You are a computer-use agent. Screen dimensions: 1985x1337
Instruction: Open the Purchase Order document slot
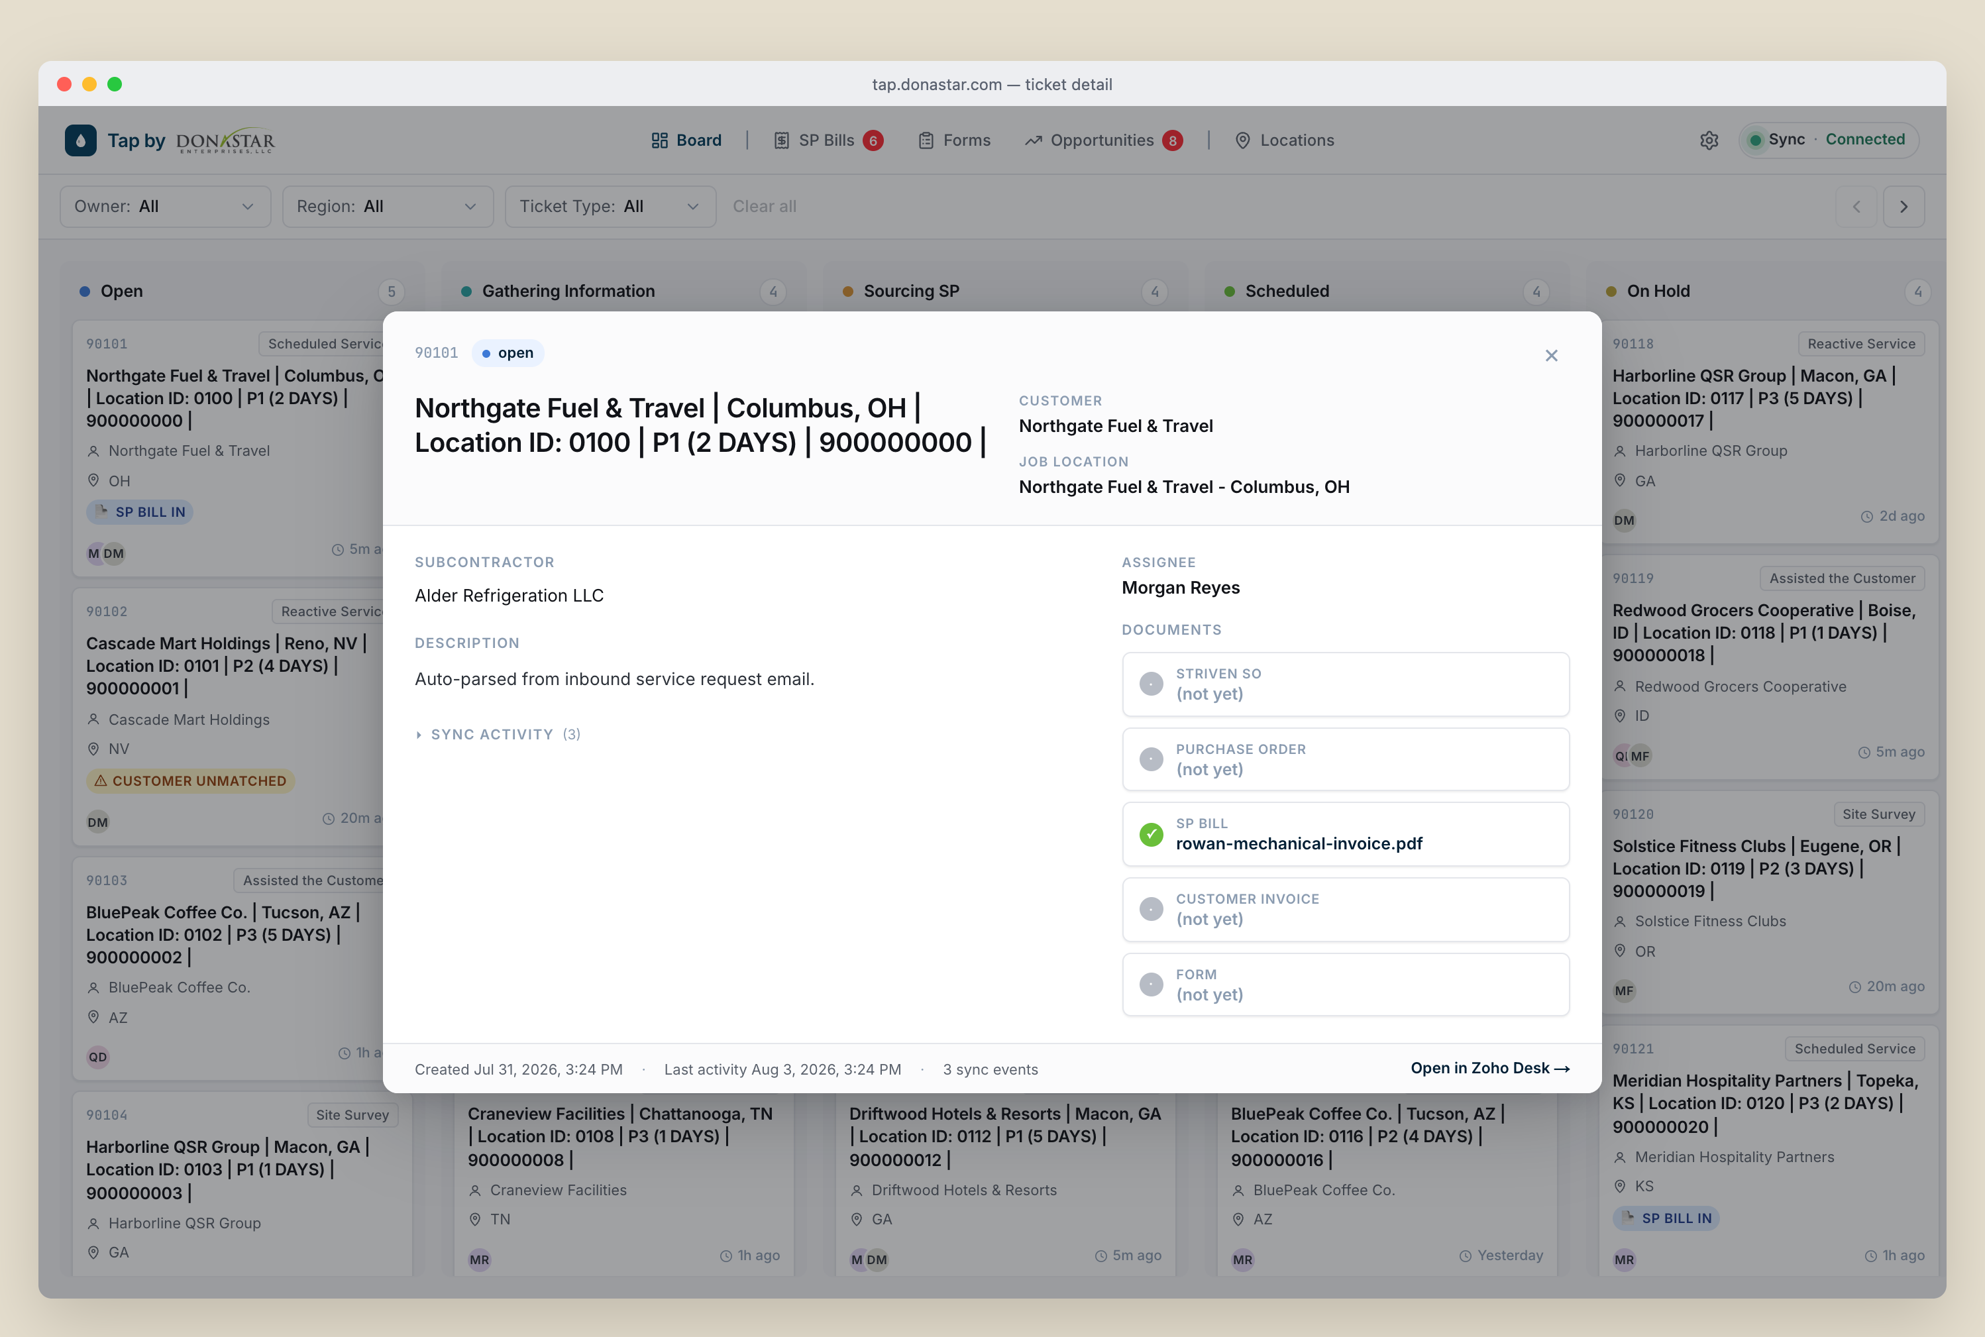(x=1346, y=759)
